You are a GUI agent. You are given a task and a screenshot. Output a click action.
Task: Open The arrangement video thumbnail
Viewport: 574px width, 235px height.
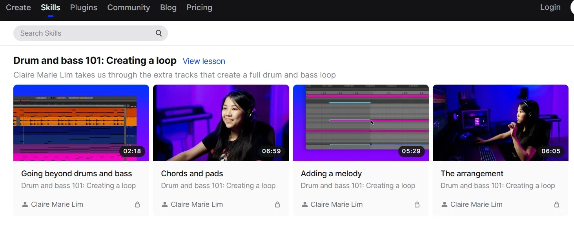pyautogui.click(x=501, y=123)
